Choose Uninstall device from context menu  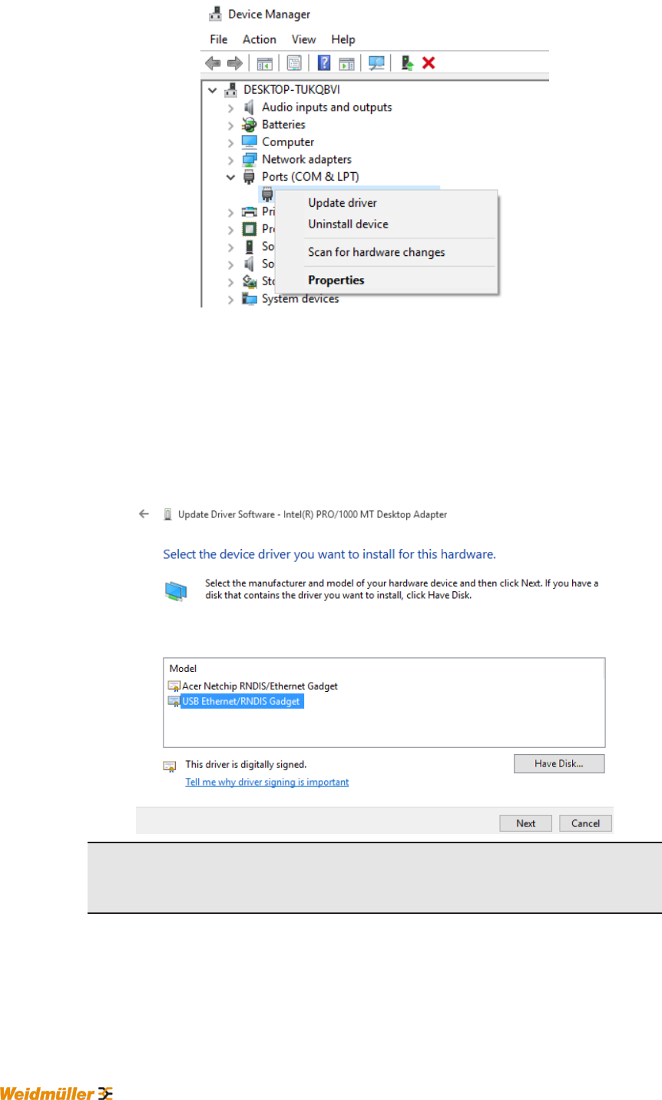click(x=348, y=224)
